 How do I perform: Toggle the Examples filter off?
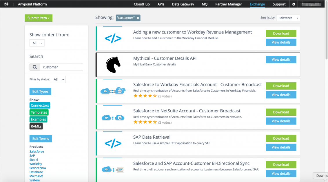tap(38, 119)
